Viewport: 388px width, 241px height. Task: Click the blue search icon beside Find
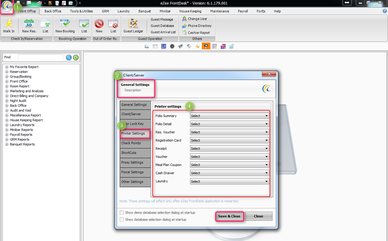click(69, 57)
